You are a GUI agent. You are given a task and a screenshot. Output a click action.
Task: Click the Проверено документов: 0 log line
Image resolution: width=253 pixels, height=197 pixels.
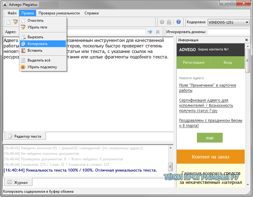pyautogui.click(x=63, y=159)
